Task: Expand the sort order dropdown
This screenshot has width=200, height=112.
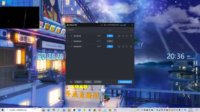Action: point(72,30)
